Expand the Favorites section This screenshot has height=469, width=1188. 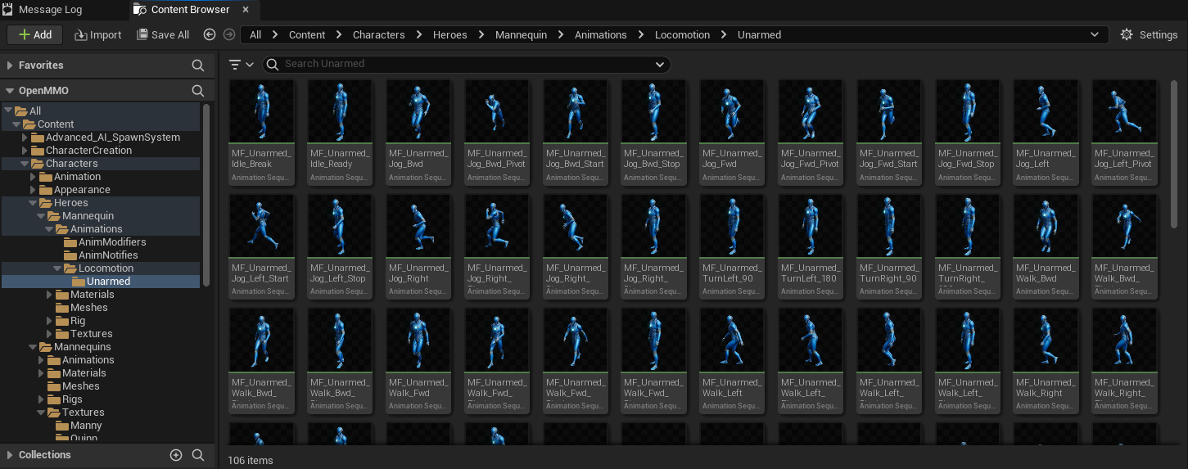point(10,65)
